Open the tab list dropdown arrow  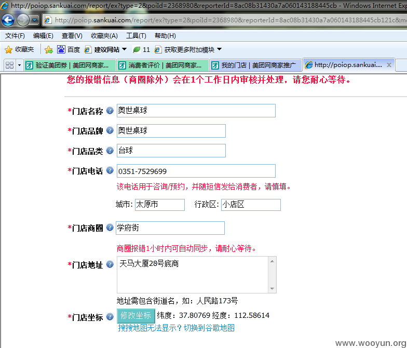(x=19, y=65)
